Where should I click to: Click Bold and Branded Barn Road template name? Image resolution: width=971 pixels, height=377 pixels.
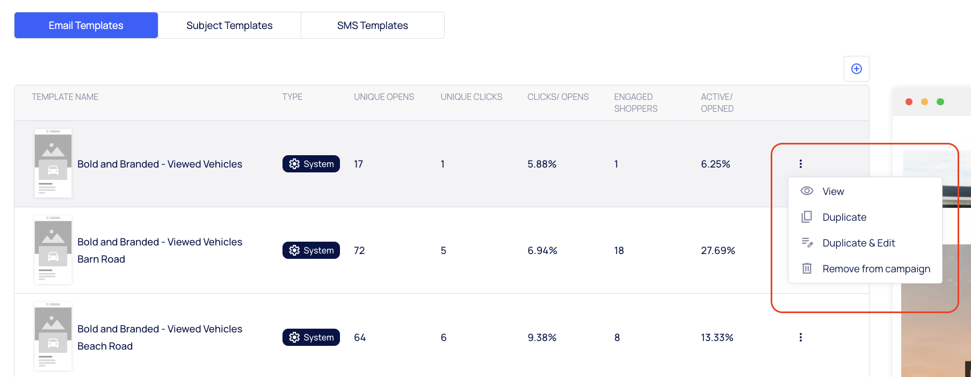pyautogui.click(x=160, y=250)
